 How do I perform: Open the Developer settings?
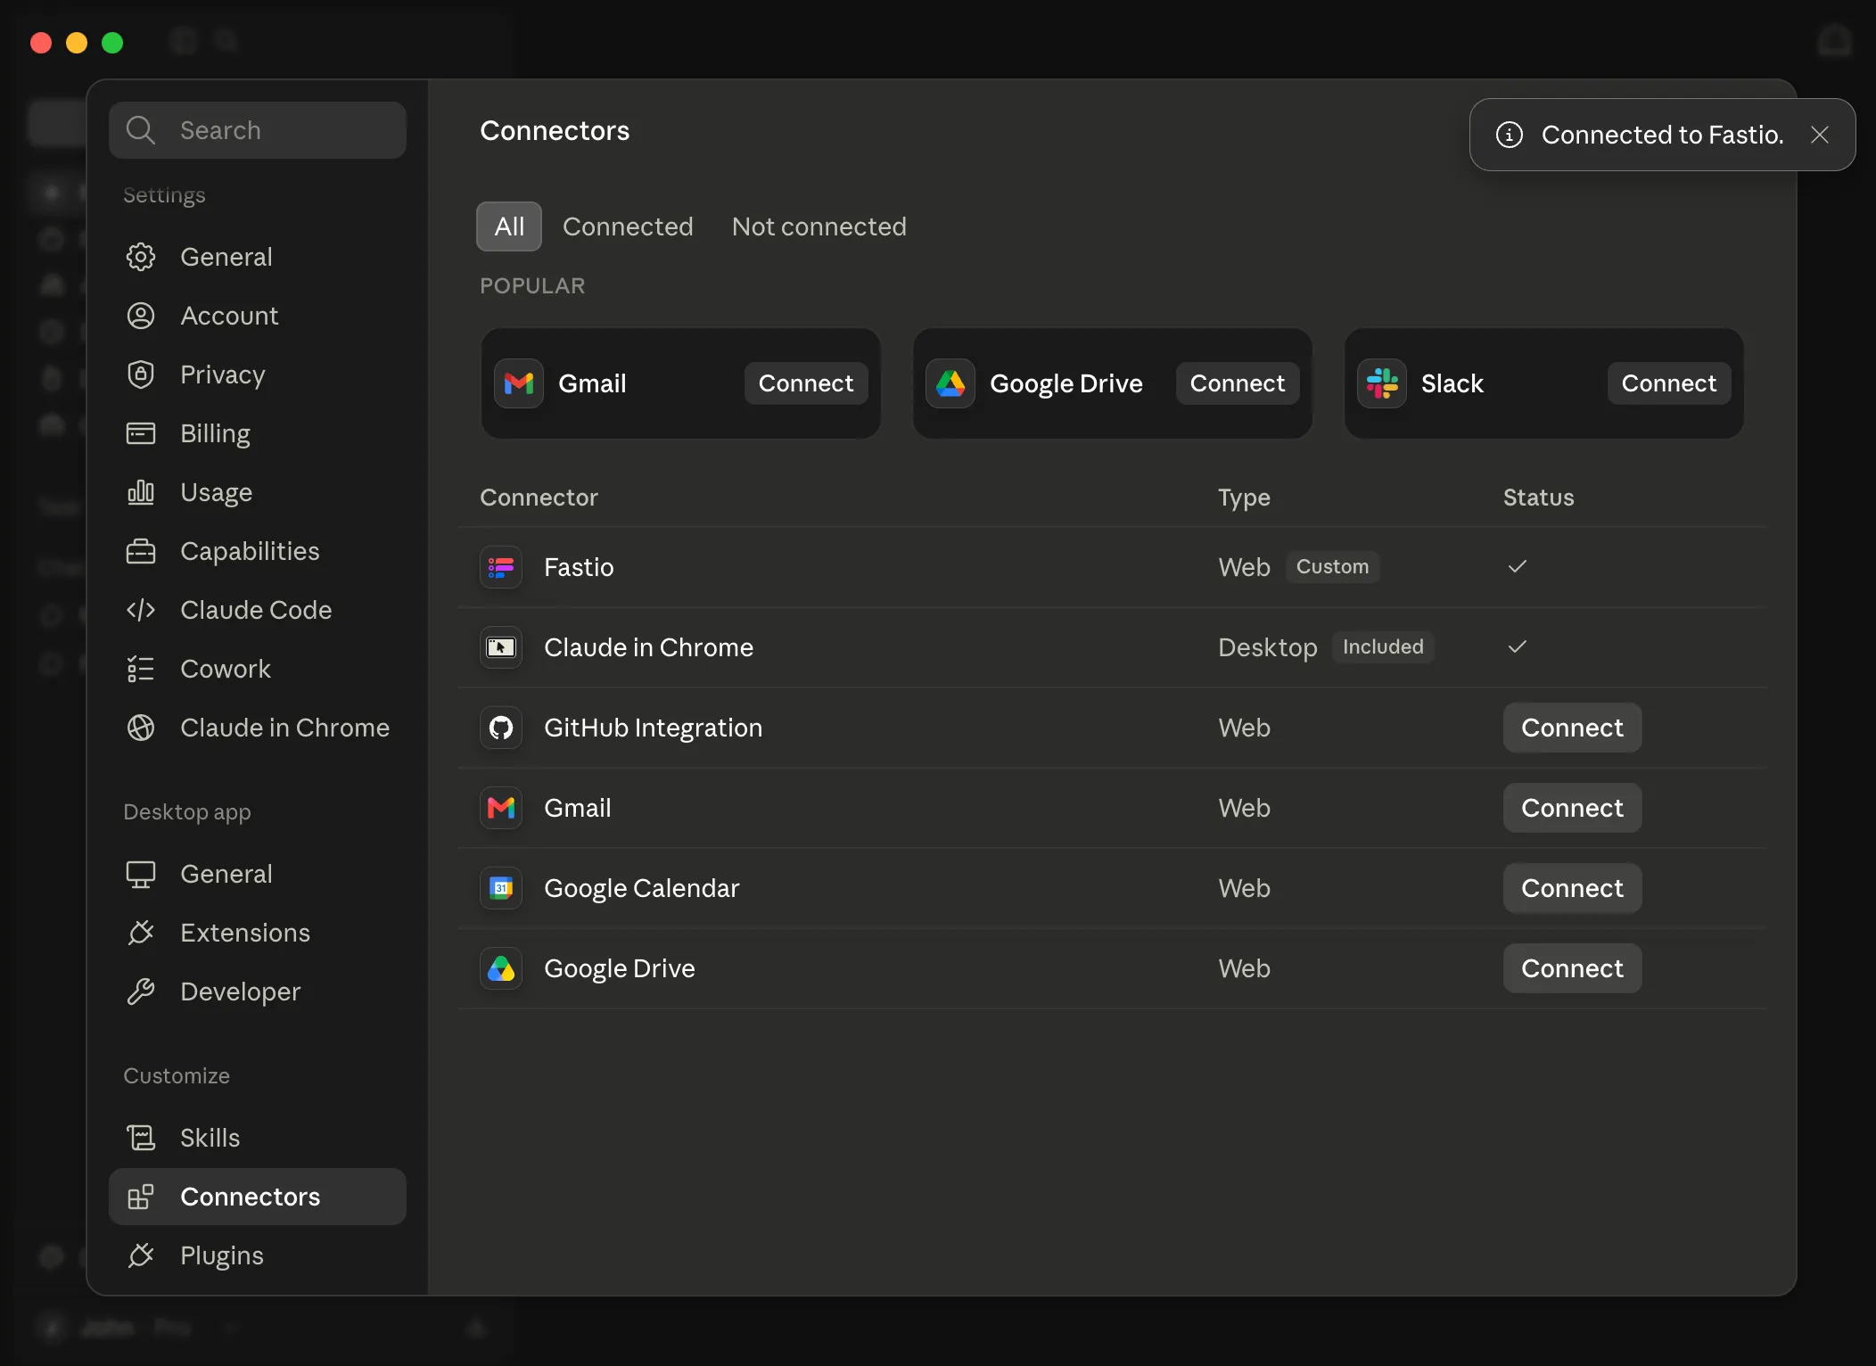pos(257,992)
